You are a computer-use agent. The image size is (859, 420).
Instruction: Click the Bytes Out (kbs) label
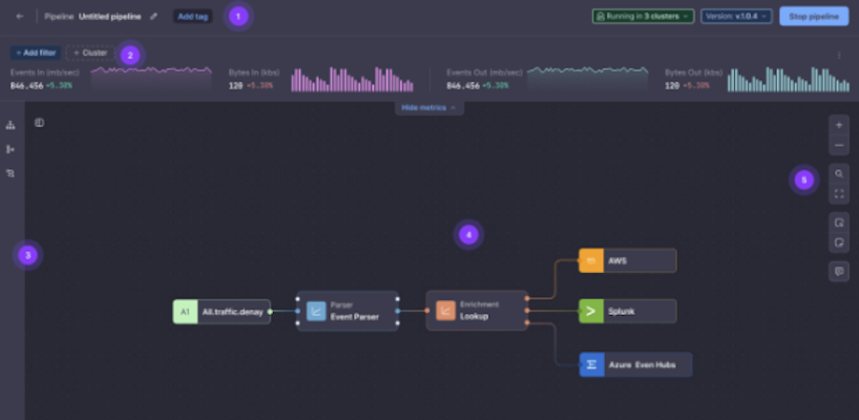pyautogui.click(x=694, y=73)
